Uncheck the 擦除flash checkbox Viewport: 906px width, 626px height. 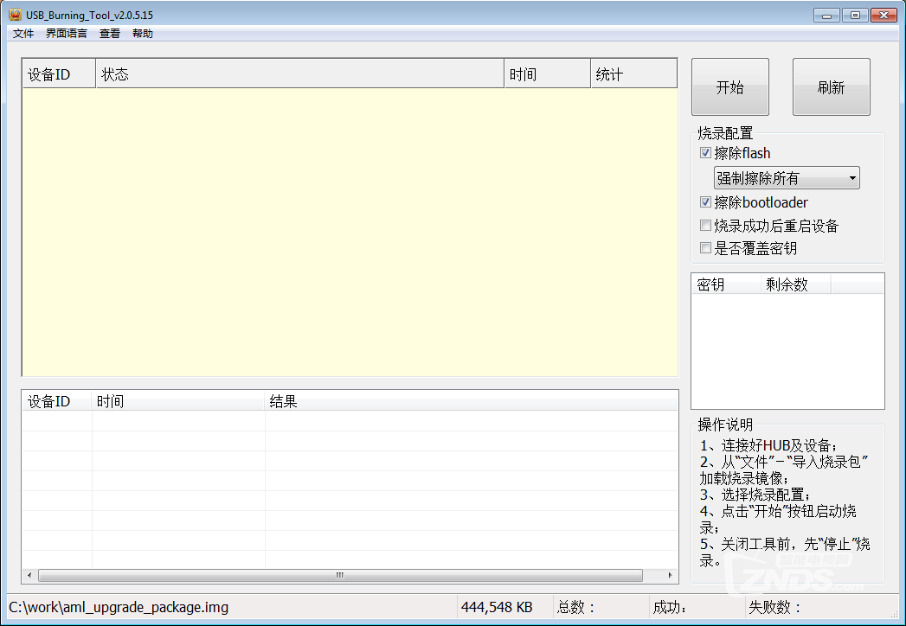coord(705,153)
